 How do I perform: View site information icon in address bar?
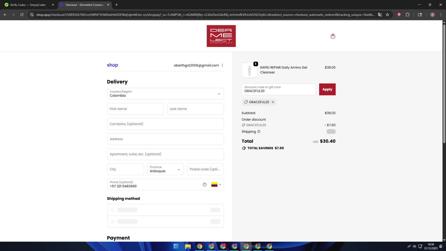tap(32, 15)
